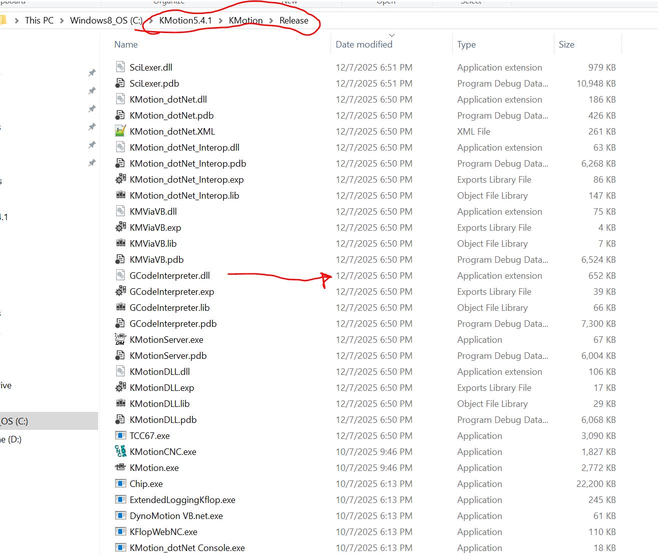Image resolution: width=658 pixels, height=556 pixels.
Task: Go to the KMotion5.4.1 breadcrumb folder
Action: tap(185, 21)
